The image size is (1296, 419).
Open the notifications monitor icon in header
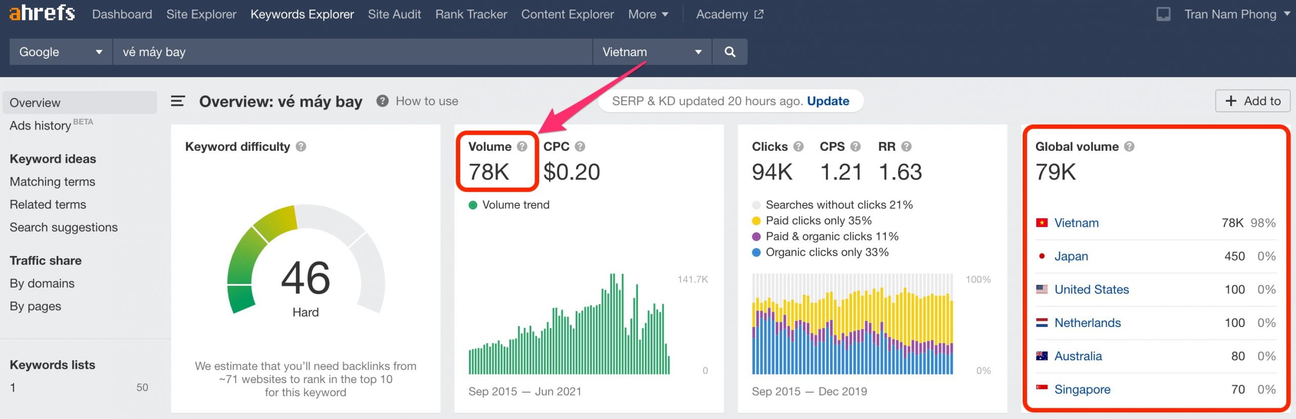pyautogui.click(x=1163, y=14)
